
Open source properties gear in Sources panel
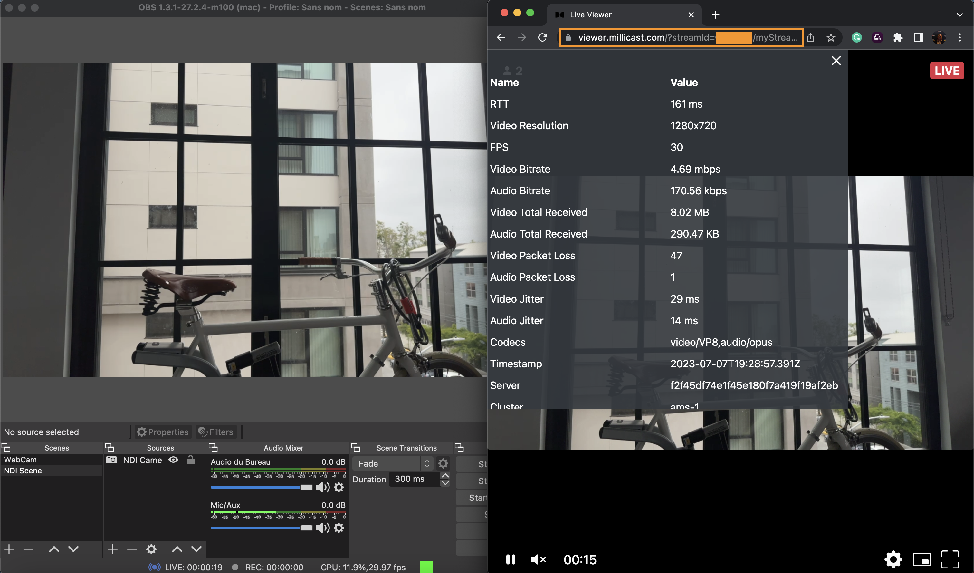151,549
